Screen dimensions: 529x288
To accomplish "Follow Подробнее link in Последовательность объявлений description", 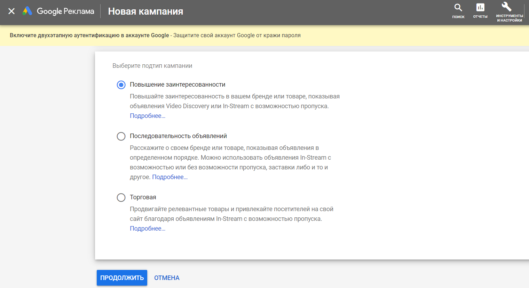I will (170, 177).
